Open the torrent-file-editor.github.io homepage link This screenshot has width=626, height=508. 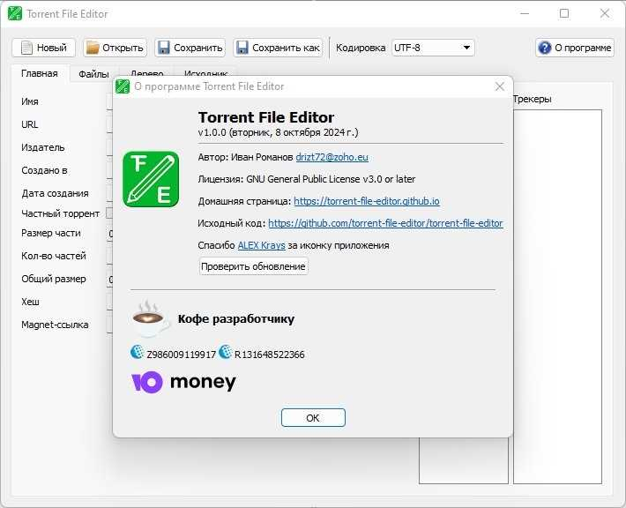point(367,201)
